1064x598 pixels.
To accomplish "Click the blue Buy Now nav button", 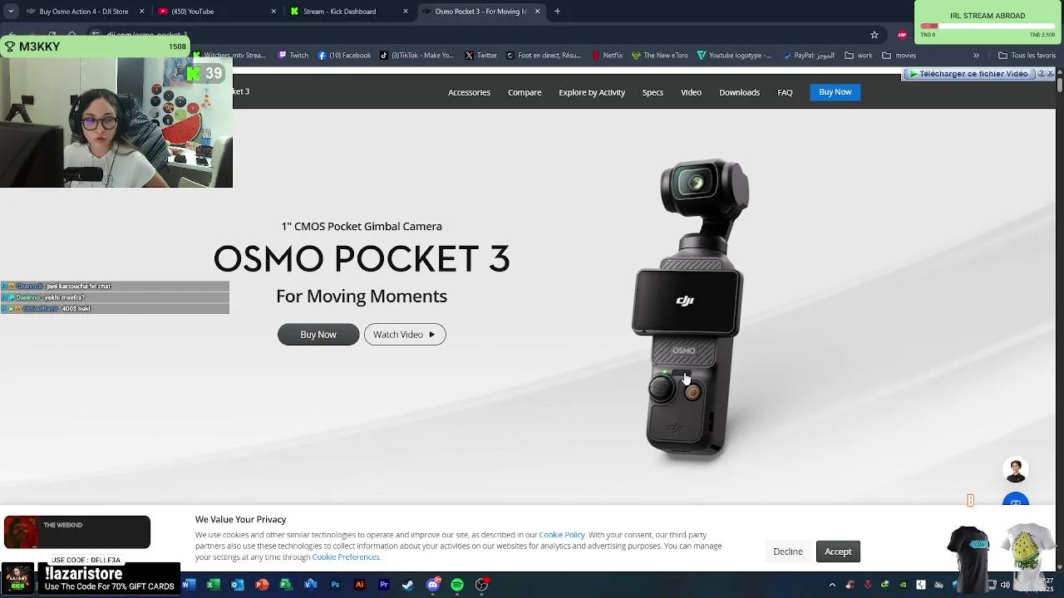I will pos(835,92).
